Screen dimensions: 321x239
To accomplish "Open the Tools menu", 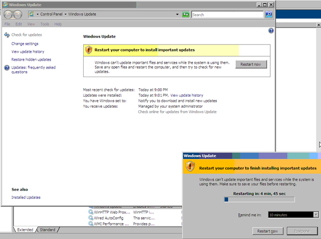I will pos(45,24).
